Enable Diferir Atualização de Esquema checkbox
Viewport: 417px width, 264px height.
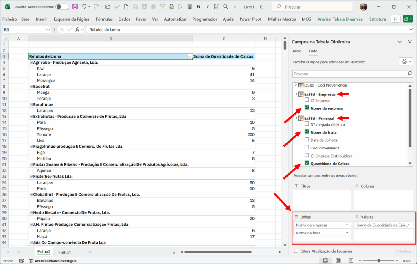click(296, 251)
